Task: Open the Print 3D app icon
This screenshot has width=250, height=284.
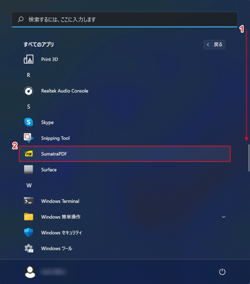Action: click(29, 59)
